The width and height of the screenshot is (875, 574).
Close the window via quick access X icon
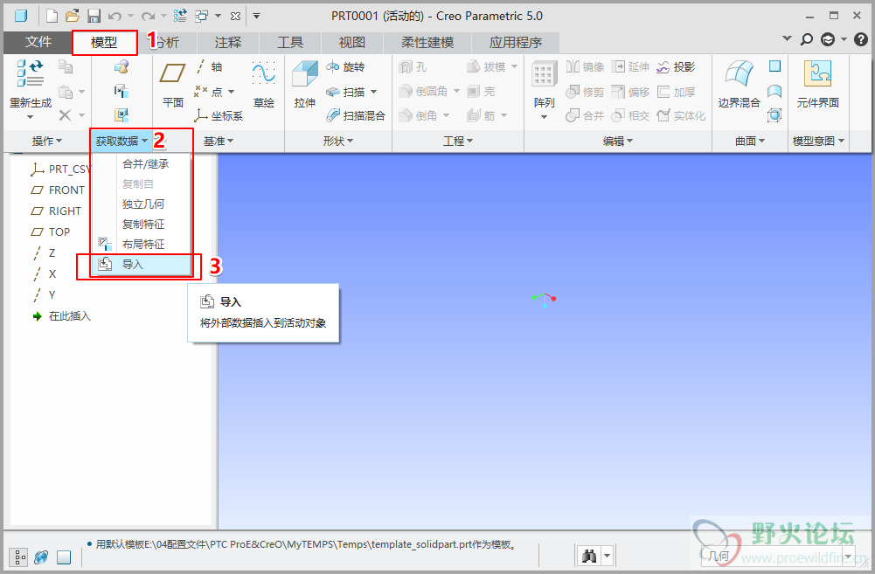235,17
